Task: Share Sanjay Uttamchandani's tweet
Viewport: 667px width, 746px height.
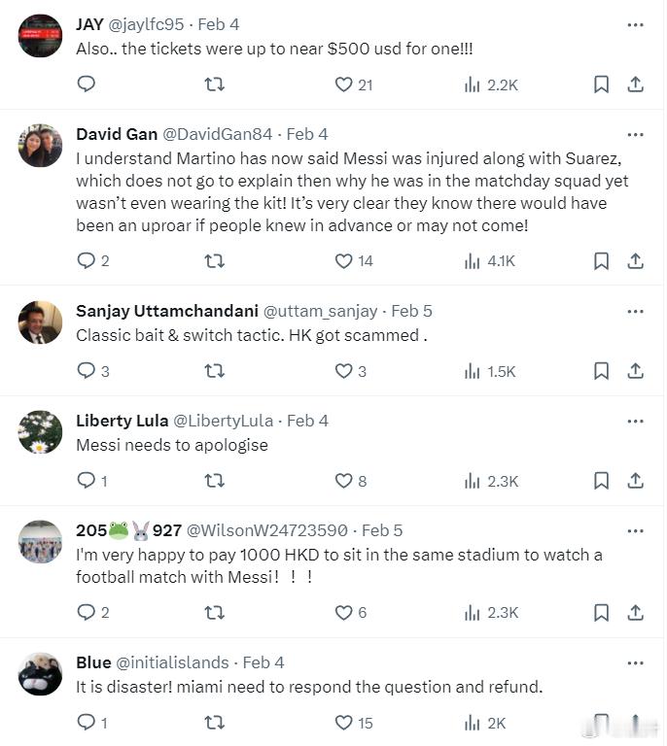Action: pyautogui.click(x=635, y=370)
